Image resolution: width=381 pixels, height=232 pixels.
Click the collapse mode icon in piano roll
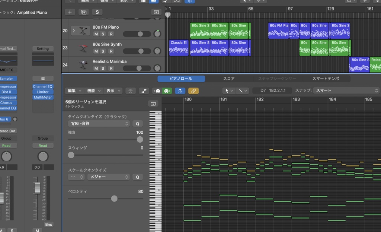pyautogui.click(x=131, y=91)
